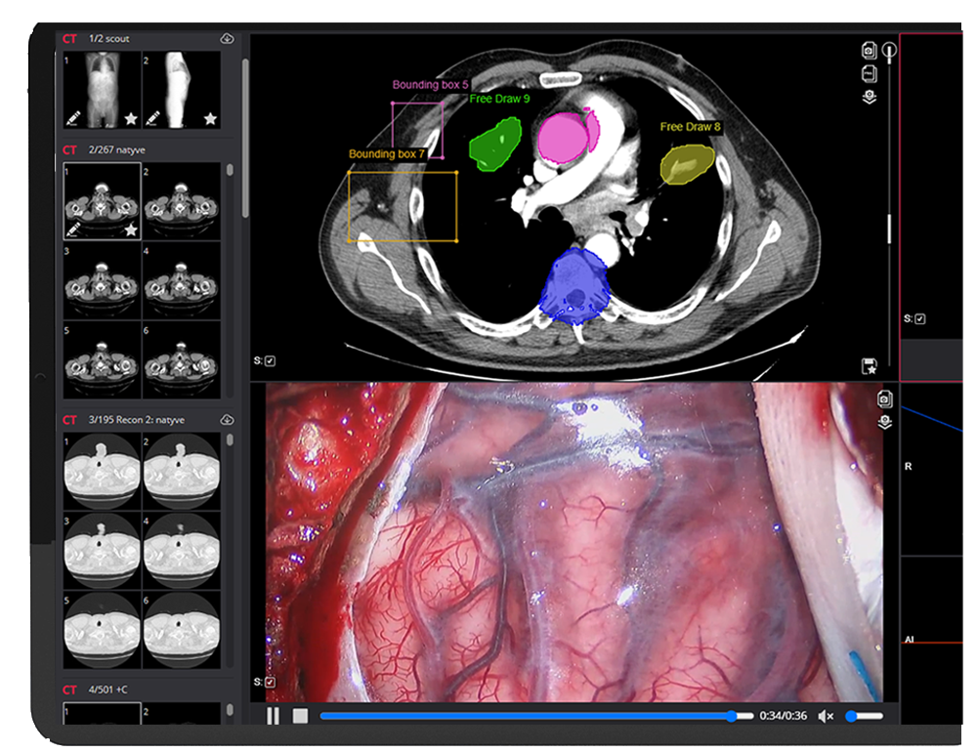
Task: Click the document export icon in CT viewport
Action: (870, 73)
